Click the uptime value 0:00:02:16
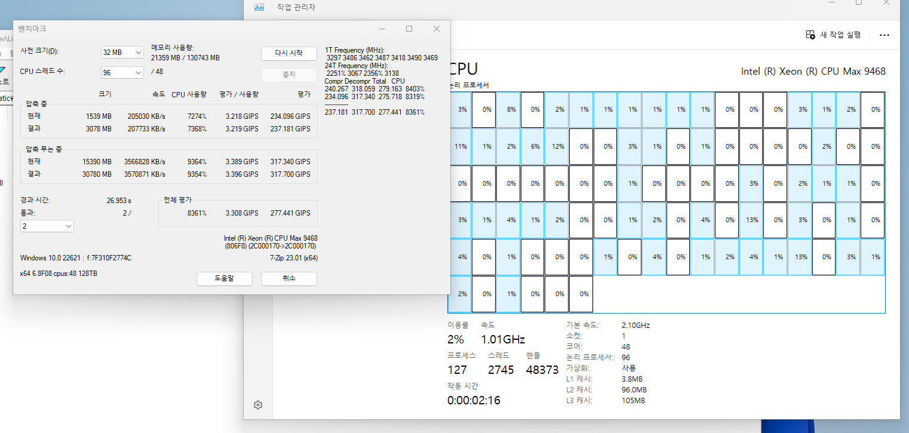Viewport: 909px width, 433px height. point(474,400)
